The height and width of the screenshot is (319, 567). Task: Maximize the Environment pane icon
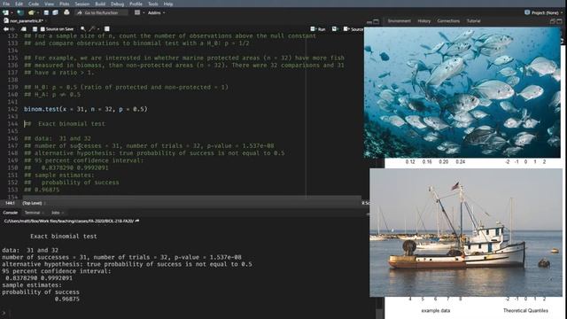tap(560, 21)
